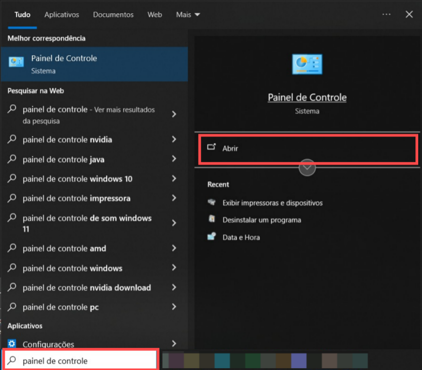Click search icon beside painel de controle nvidia
The image size is (422, 370).
[x=12, y=139]
